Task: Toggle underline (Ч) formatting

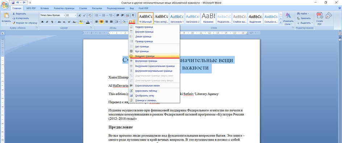Action: pos(52,22)
